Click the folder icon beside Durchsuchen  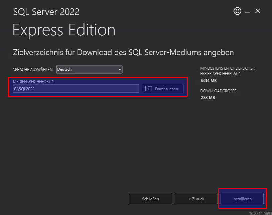pos(149,89)
